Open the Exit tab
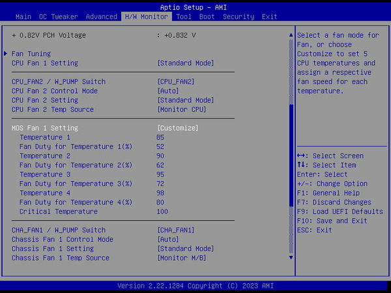 pyautogui.click(x=269, y=17)
